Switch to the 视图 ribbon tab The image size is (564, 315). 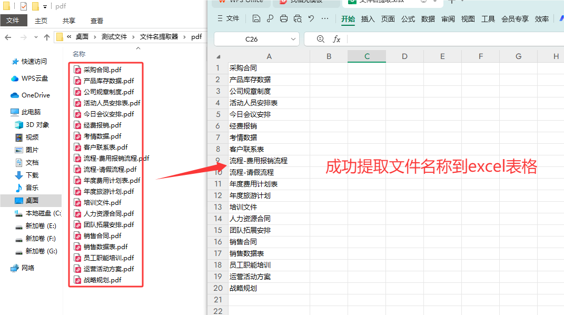(x=468, y=19)
